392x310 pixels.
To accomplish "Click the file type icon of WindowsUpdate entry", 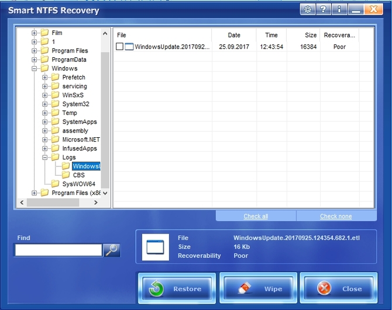I will (129, 47).
